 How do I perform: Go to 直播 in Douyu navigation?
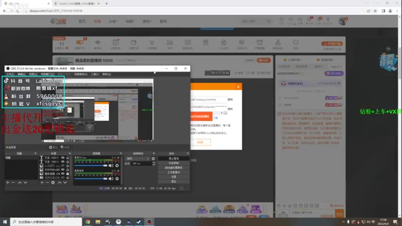coord(97,21)
